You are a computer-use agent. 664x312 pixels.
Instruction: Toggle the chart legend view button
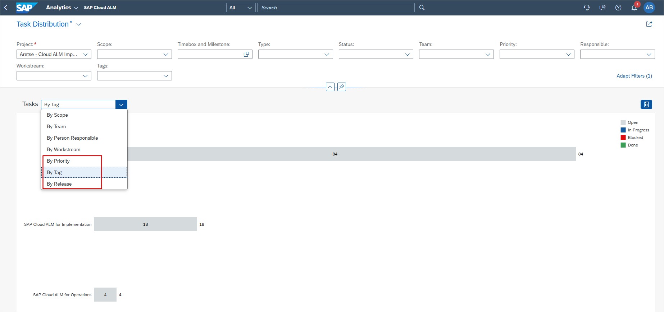pyautogui.click(x=646, y=104)
